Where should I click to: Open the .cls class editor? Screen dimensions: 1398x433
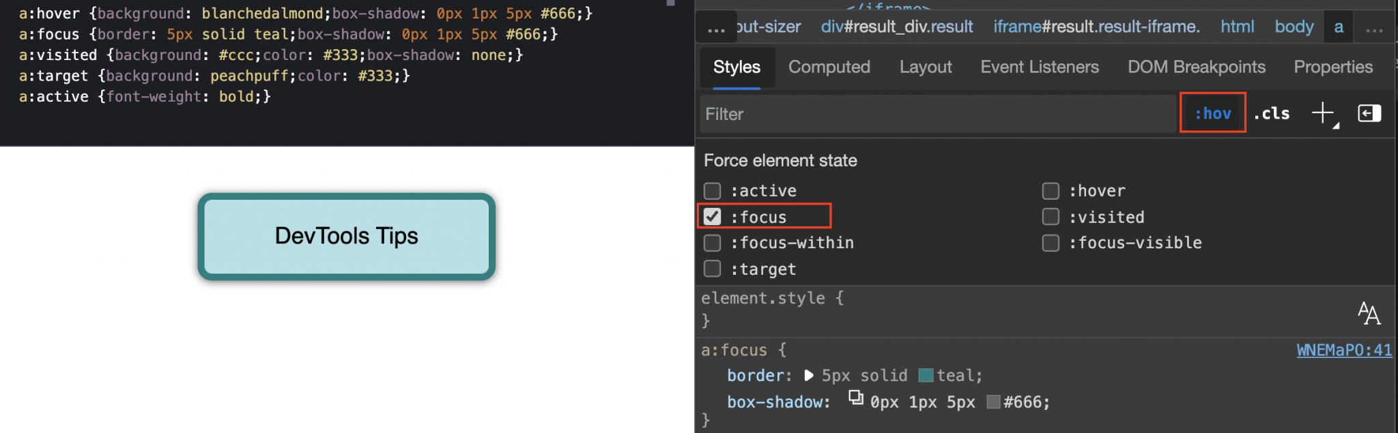pos(1271,113)
